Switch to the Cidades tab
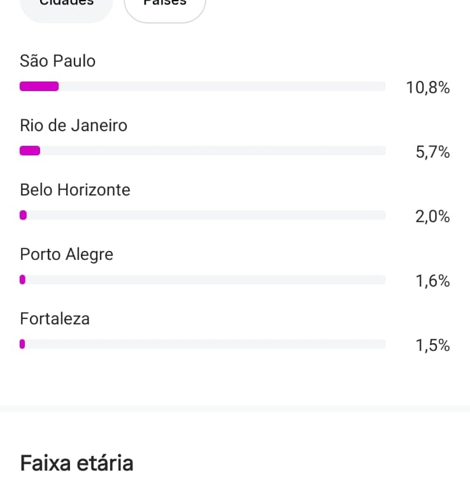The width and height of the screenshot is (470, 477). click(x=66, y=5)
